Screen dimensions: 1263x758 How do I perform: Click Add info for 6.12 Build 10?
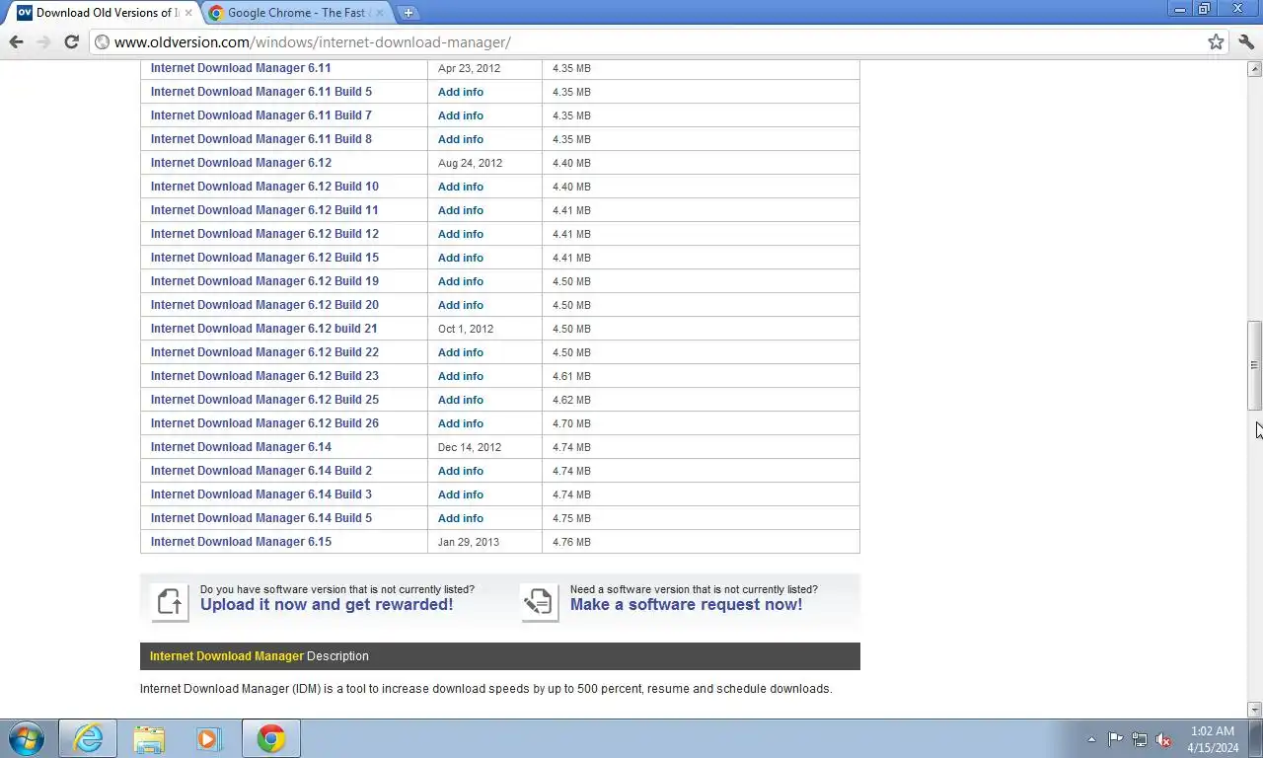(x=461, y=187)
